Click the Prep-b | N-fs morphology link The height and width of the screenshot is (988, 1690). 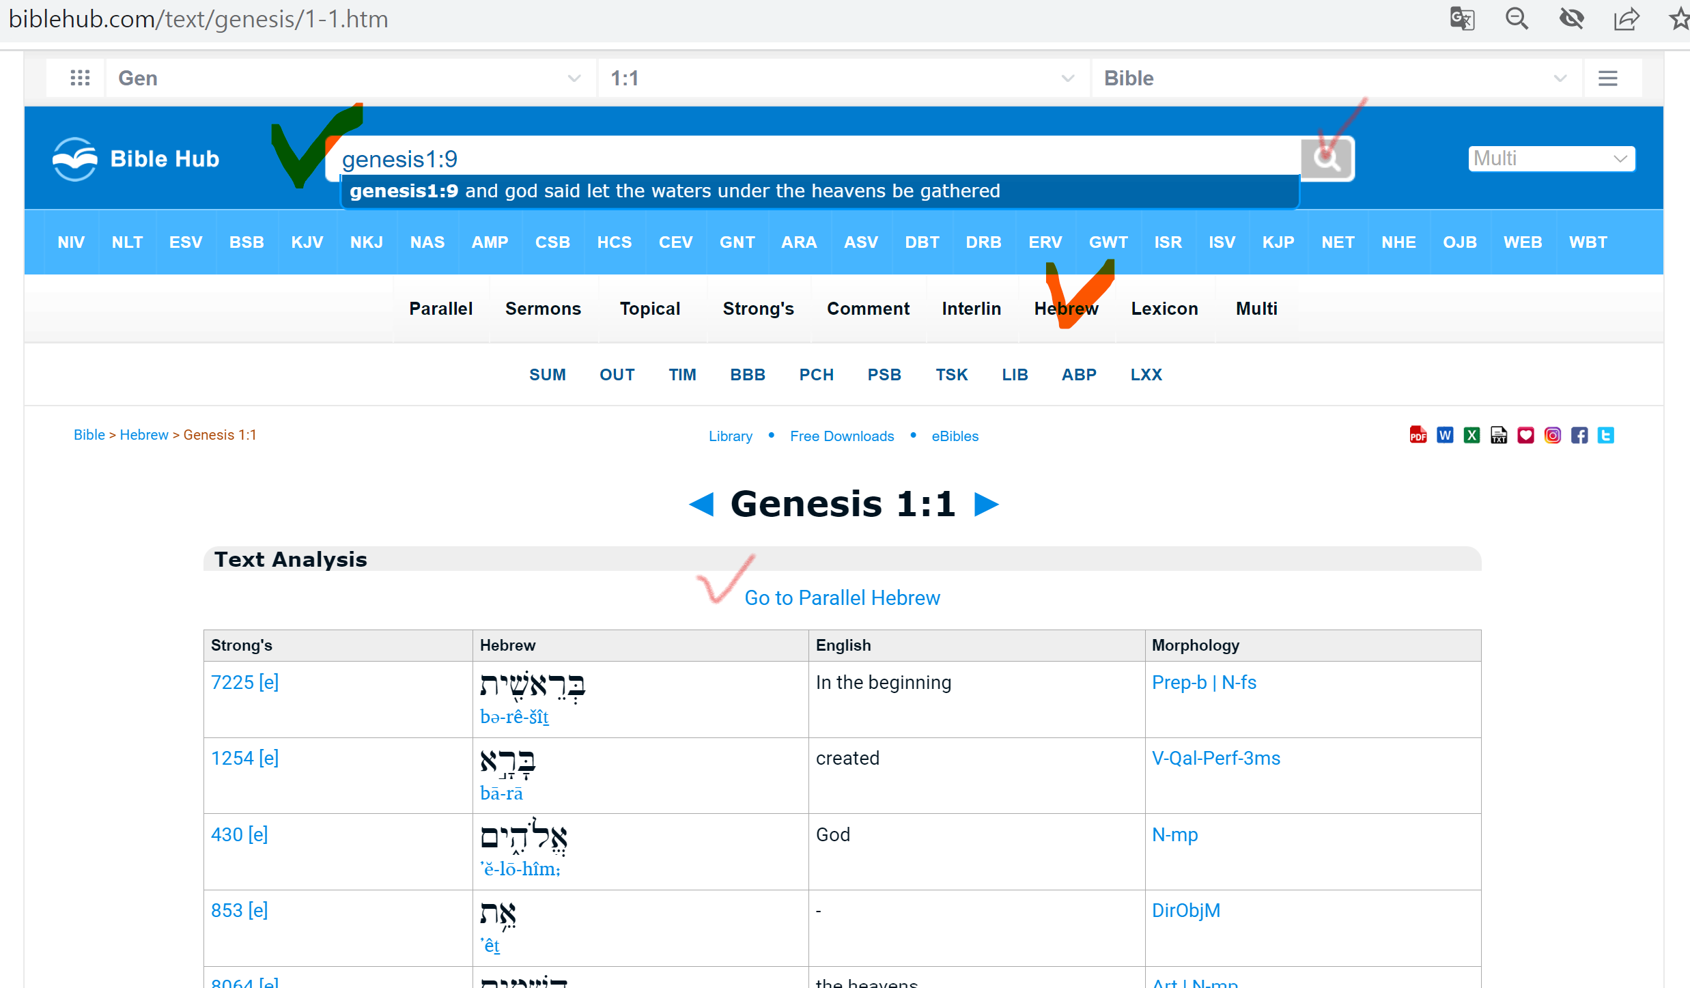pyautogui.click(x=1204, y=683)
